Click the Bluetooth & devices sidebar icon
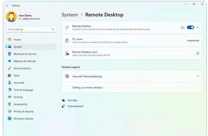The height and width of the screenshot is (136, 208). coord(10,54)
